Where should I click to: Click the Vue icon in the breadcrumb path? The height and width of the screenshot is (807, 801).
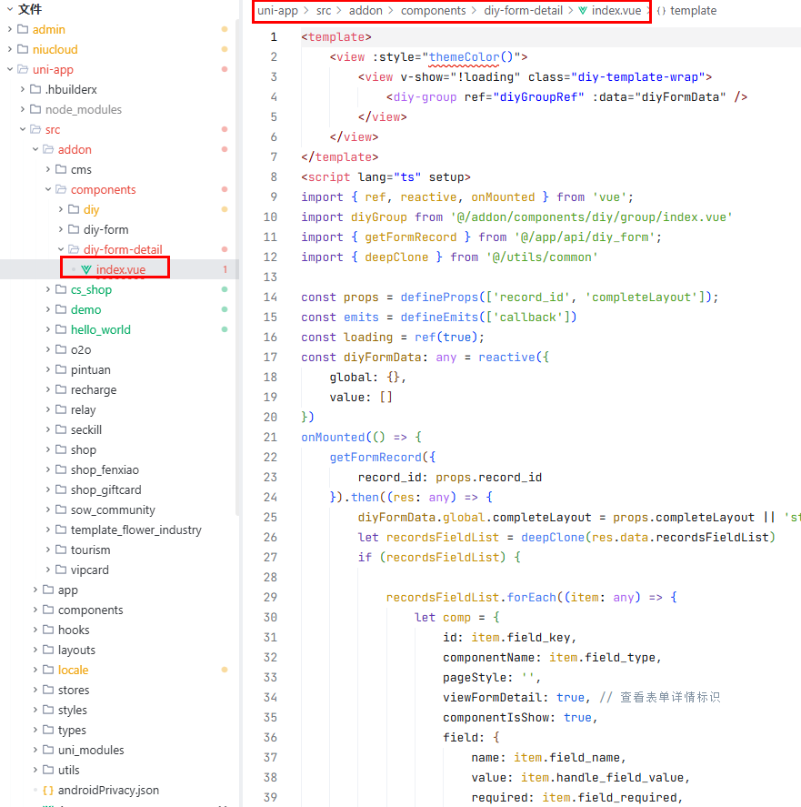click(582, 11)
